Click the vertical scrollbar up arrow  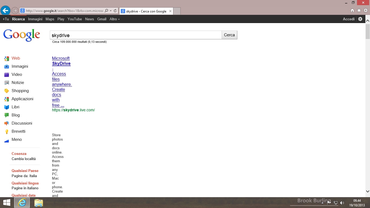point(368,21)
